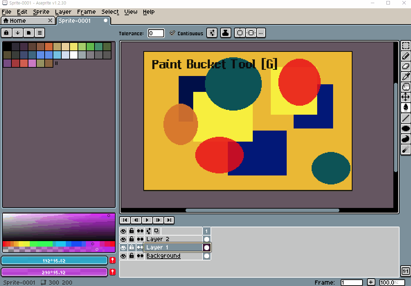
Task: Close the Home tab
Action: pos(50,20)
